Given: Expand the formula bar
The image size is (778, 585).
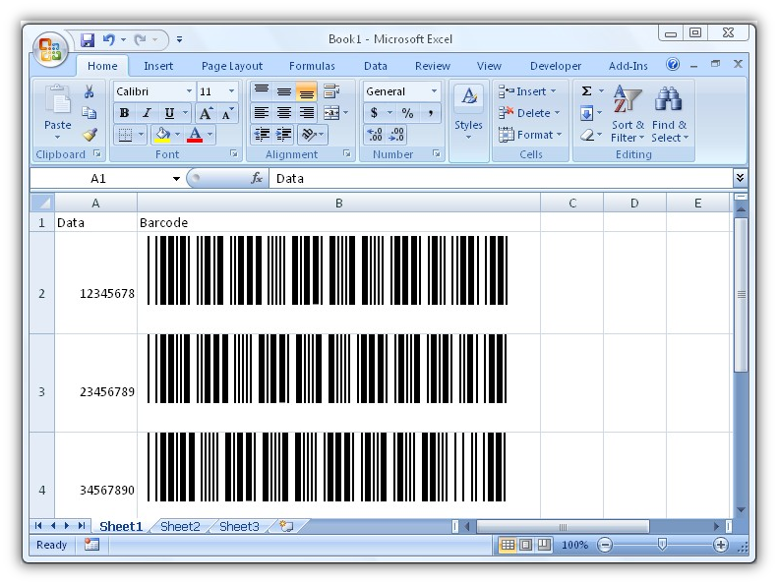Looking at the screenshot, I should pos(741,178).
